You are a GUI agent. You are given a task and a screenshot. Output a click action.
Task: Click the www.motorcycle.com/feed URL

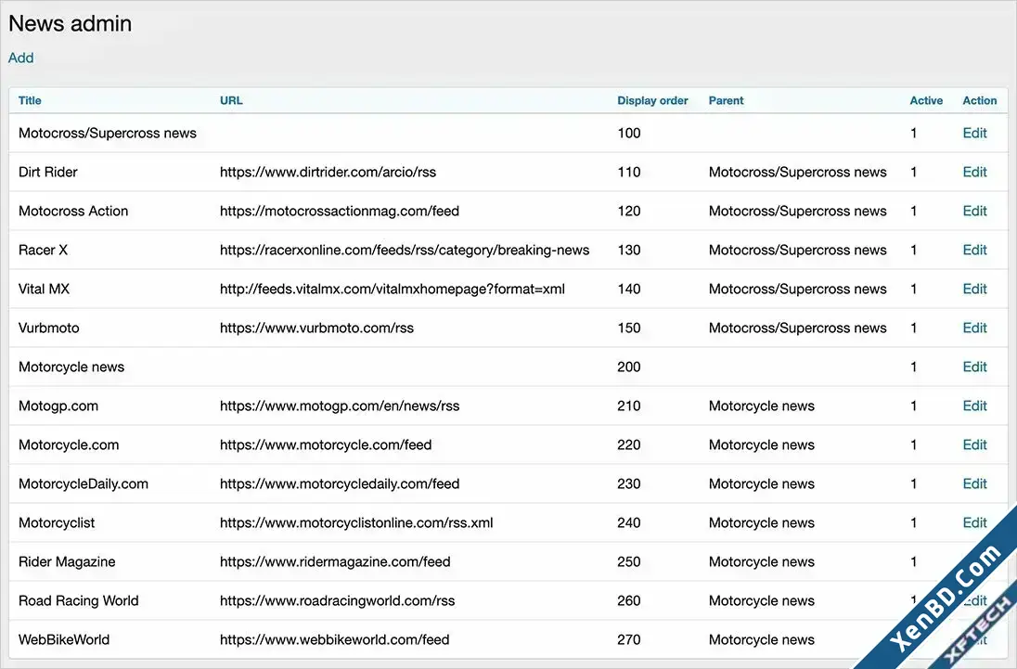pyautogui.click(x=326, y=444)
